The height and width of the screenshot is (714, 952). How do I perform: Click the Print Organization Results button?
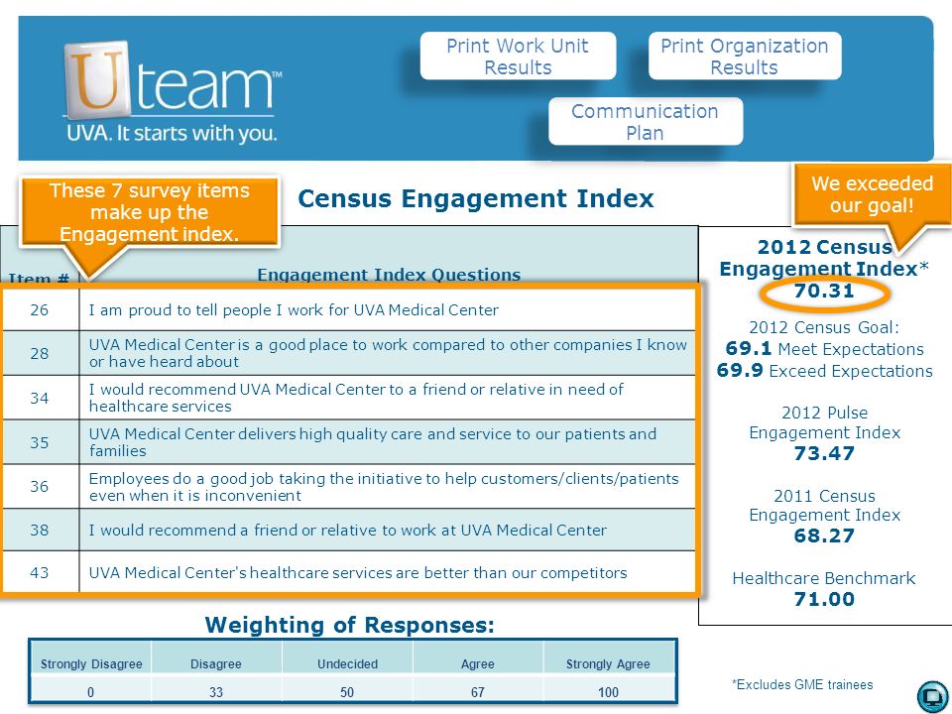pyautogui.click(x=745, y=56)
